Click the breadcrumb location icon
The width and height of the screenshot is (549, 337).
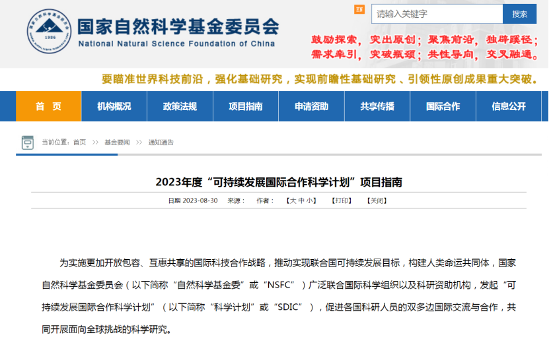[27, 142]
